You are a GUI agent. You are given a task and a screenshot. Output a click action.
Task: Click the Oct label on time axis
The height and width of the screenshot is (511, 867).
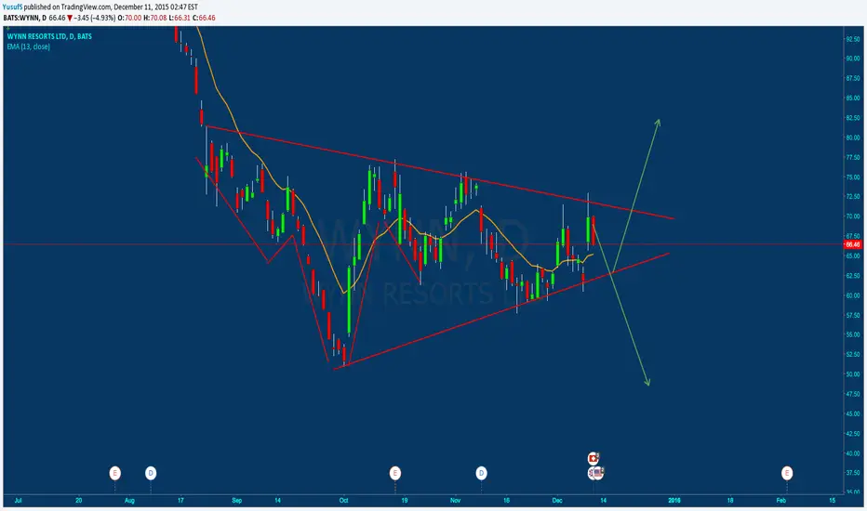(x=343, y=501)
